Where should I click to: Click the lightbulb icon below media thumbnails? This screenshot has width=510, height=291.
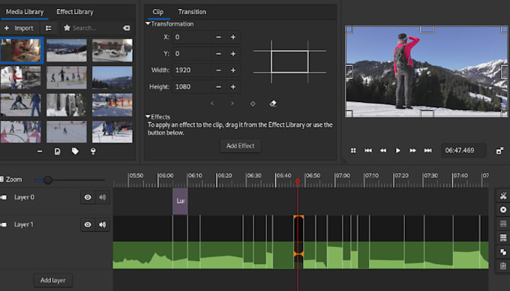click(93, 151)
